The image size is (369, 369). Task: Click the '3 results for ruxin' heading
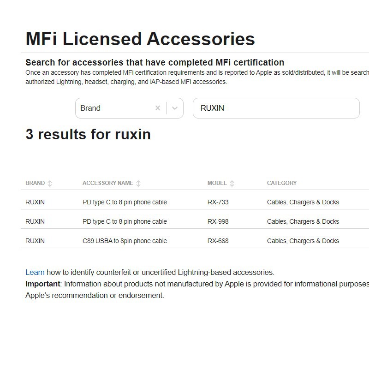pos(88,134)
